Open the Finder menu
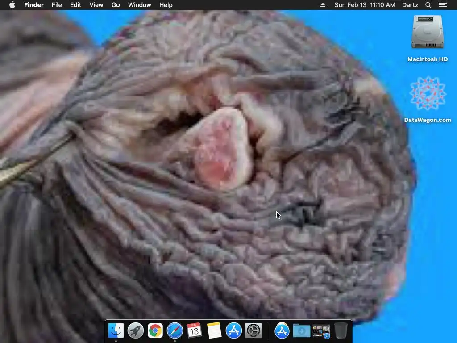457x343 pixels. 34,5
